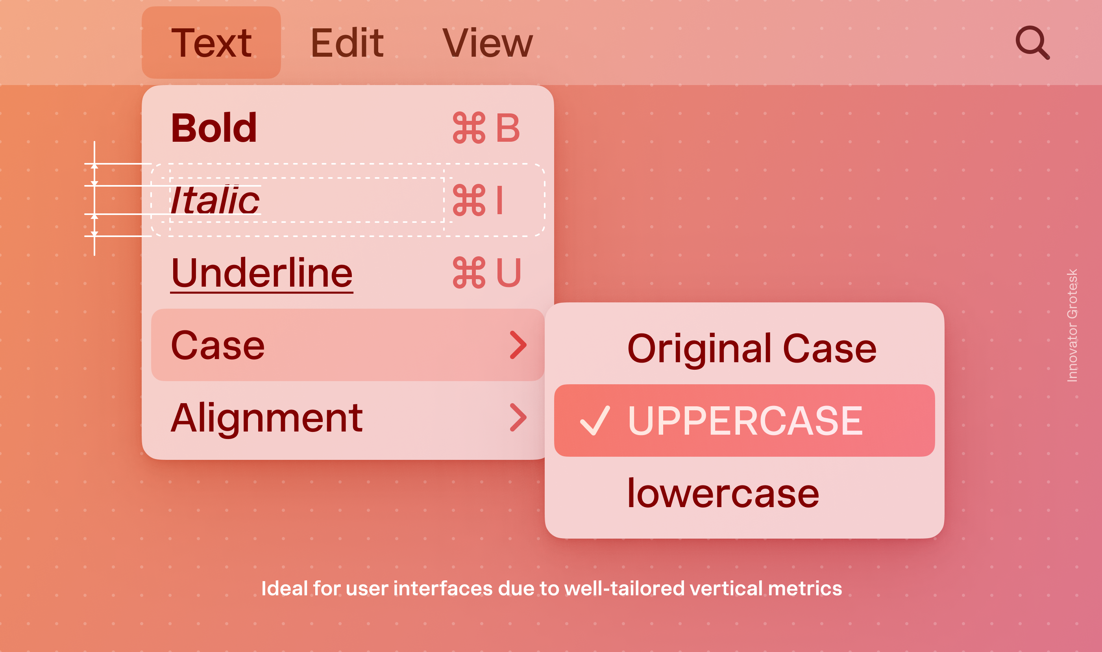Choose Original Case in submenu
The image size is (1102, 652).
[x=752, y=348]
